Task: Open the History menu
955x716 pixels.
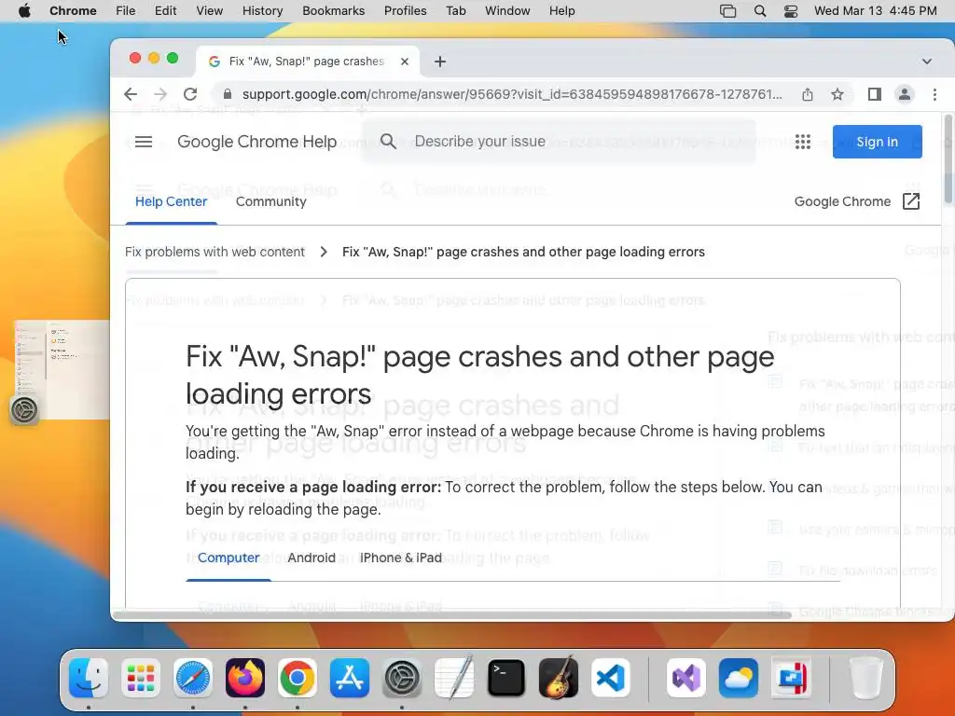Action: click(x=262, y=11)
